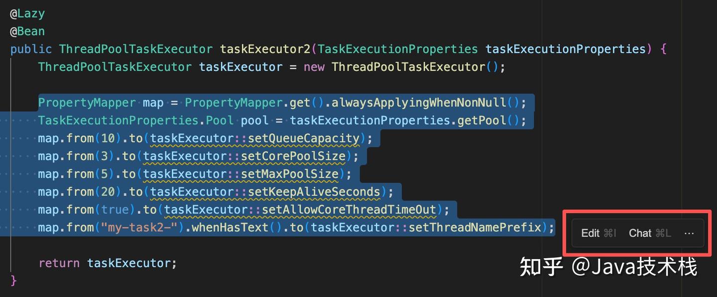
Task: Click the setQueueCapacity method reference
Action: pyautogui.click(x=303, y=138)
